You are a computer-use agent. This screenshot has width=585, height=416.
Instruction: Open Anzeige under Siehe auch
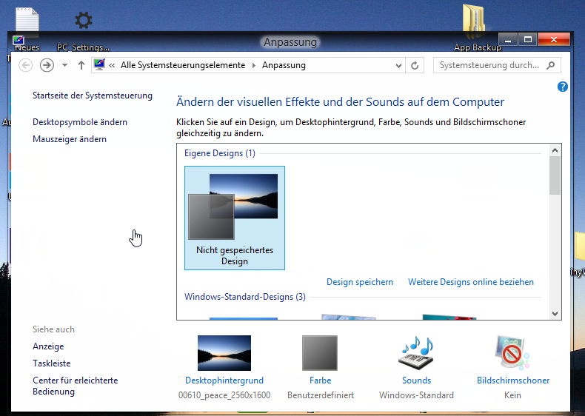pyautogui.click(x=48, y=346)
